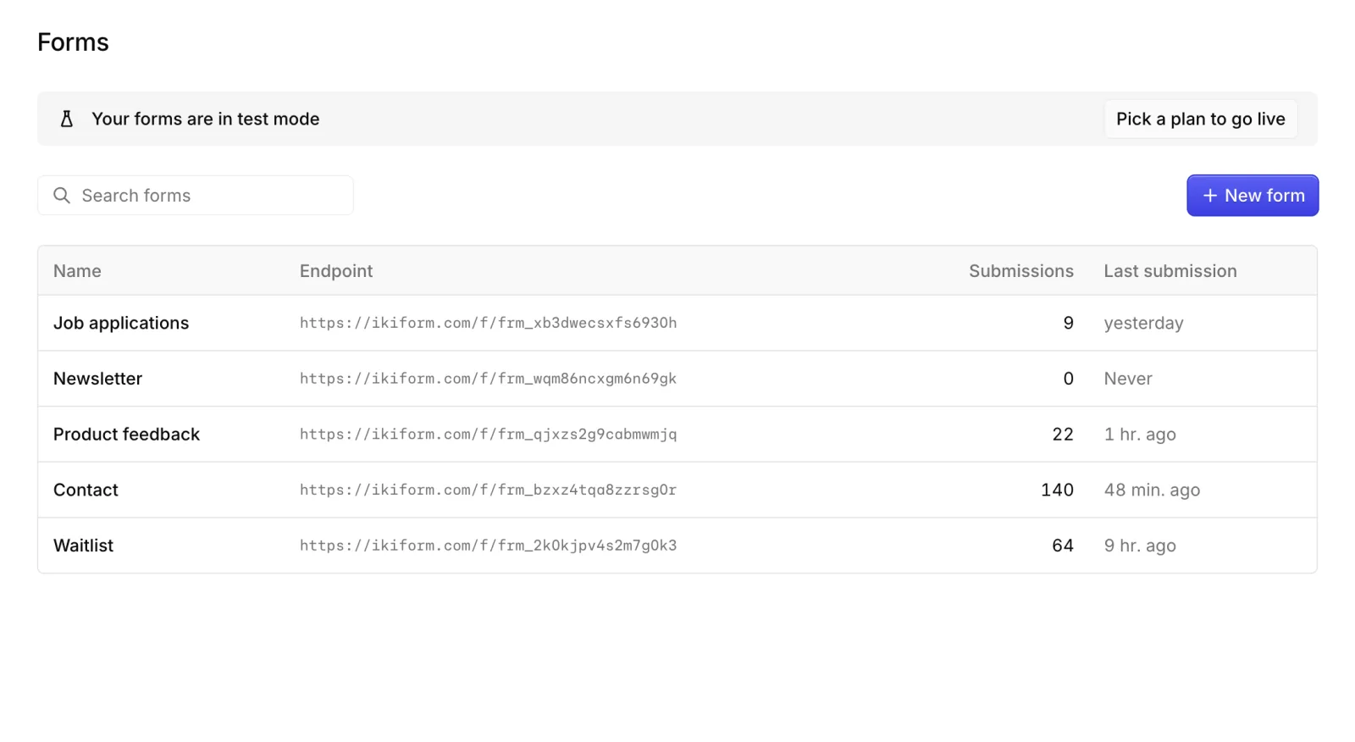The width and height of the screenshot is (1355, 742).
Task: Open the Contact form
Action: [86, 490]
